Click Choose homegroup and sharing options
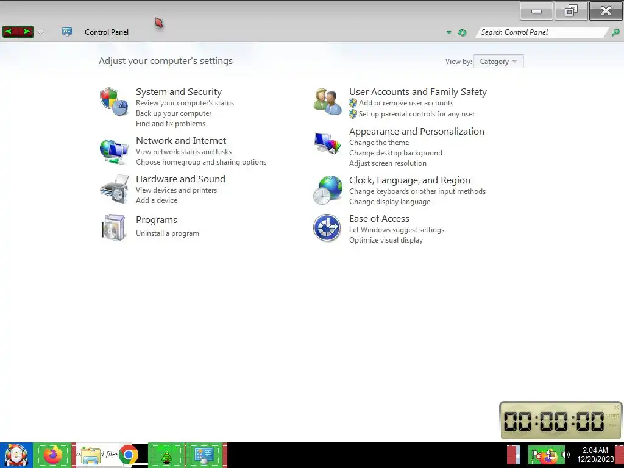The image size is (624, 468). (x=201, y=162)
